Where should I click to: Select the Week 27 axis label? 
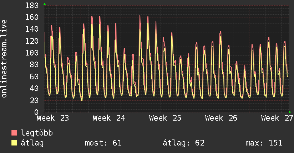pyautogui.click(x=277, y=118)
